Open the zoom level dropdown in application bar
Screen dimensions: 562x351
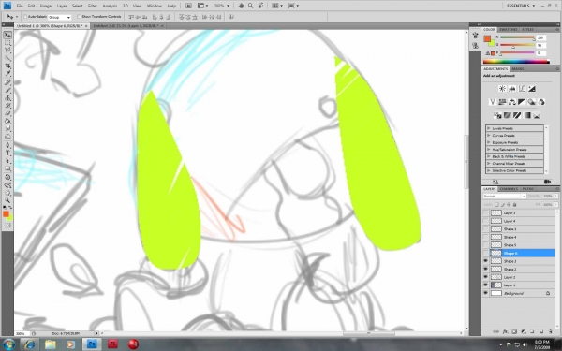[x=228, y=6]
